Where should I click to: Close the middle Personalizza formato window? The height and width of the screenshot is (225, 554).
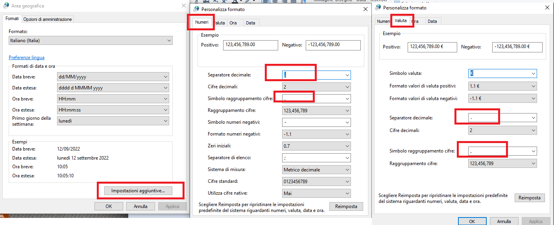[x=366, y=9]
